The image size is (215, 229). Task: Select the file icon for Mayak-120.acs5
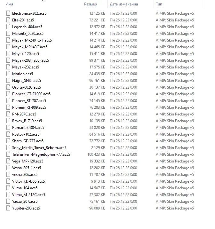tap(8, 54)
